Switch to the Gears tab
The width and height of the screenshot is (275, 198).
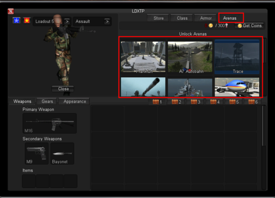47,101
